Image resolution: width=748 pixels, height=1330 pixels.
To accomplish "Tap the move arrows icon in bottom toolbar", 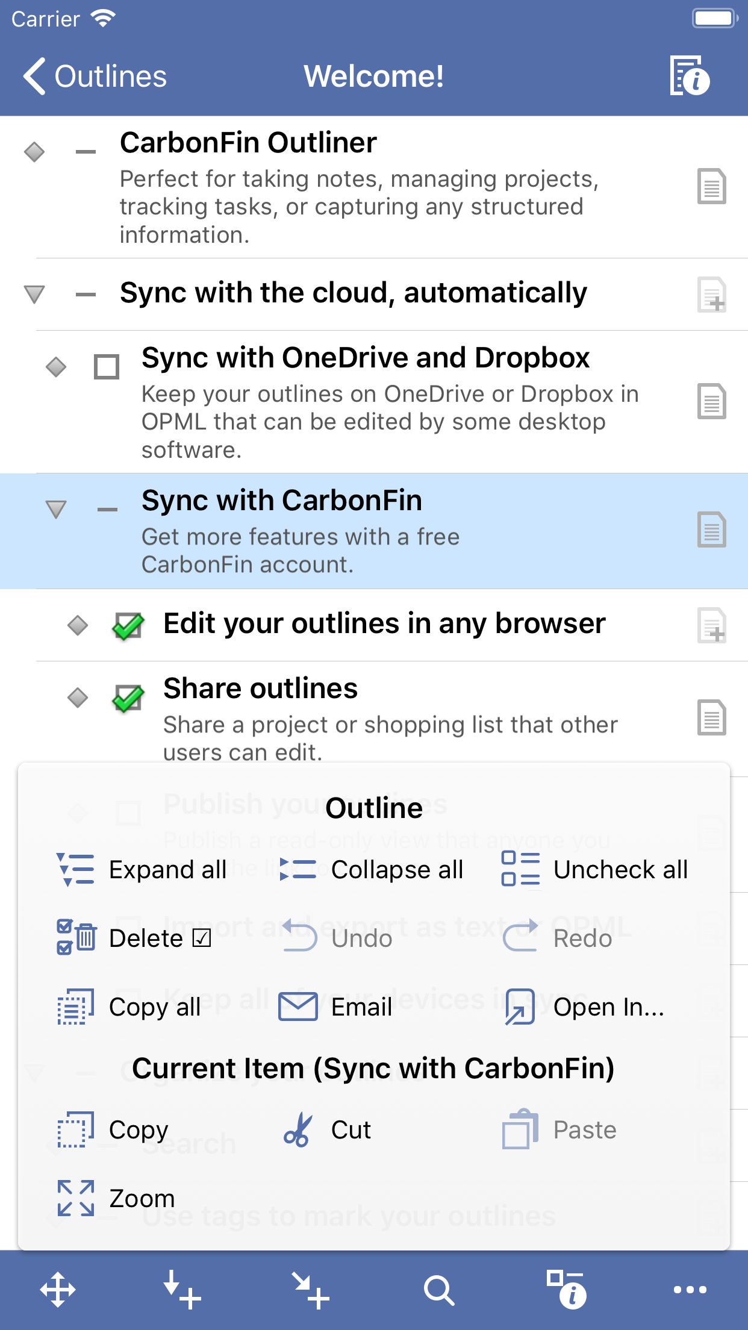I will [58, 1290].
